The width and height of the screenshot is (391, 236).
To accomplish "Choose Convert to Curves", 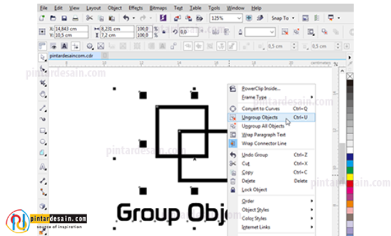I will 272,109.
